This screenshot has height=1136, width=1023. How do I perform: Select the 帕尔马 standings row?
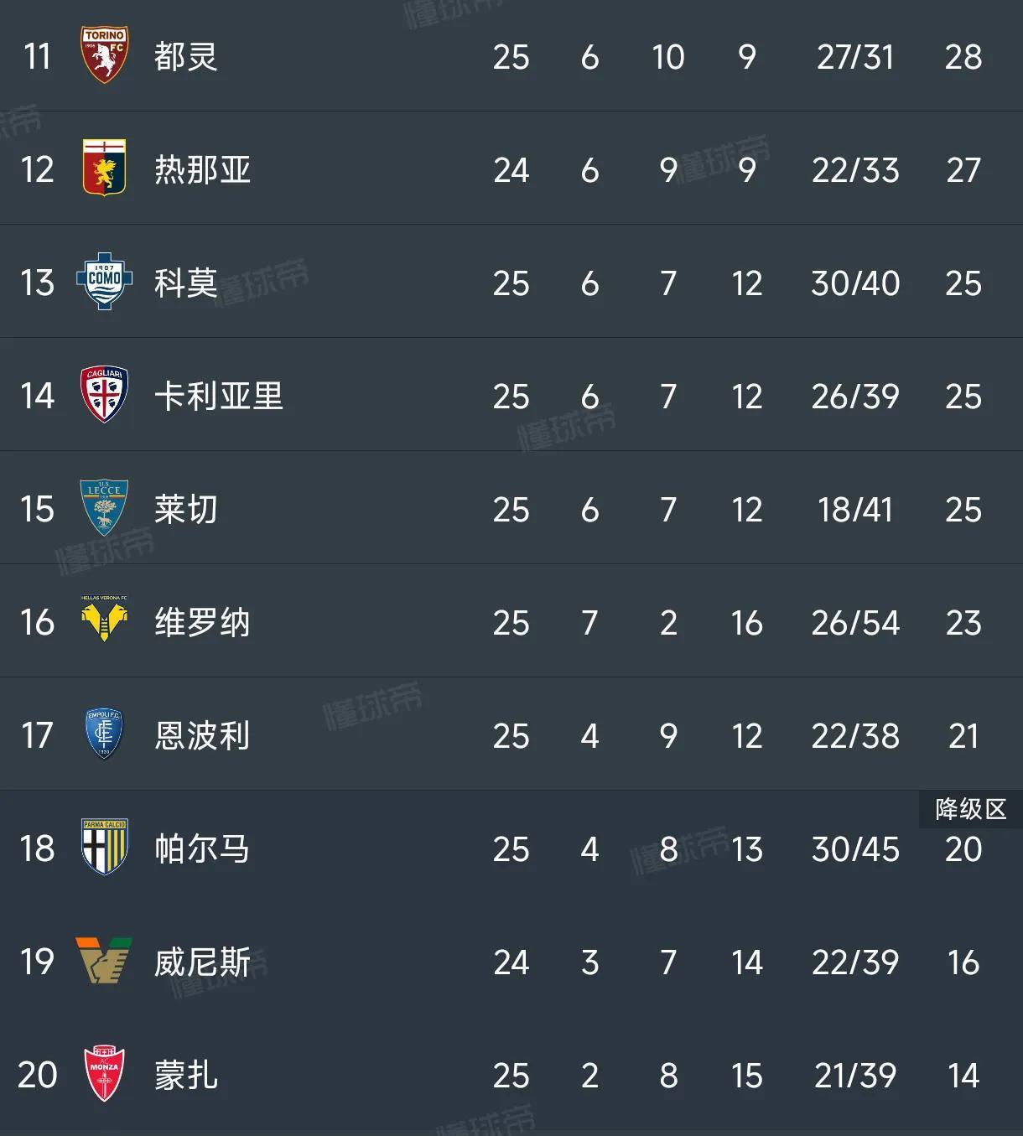point(511,848)
